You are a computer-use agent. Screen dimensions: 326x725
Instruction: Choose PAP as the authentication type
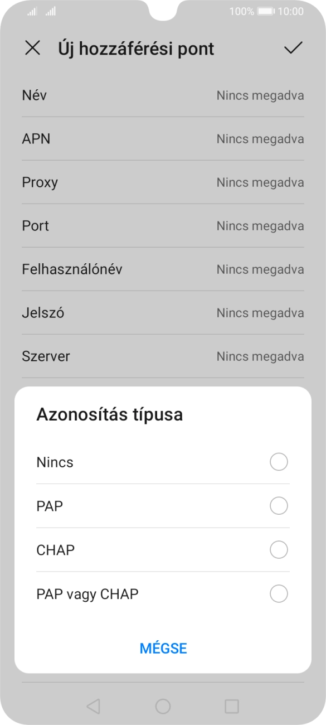[163, 506]
